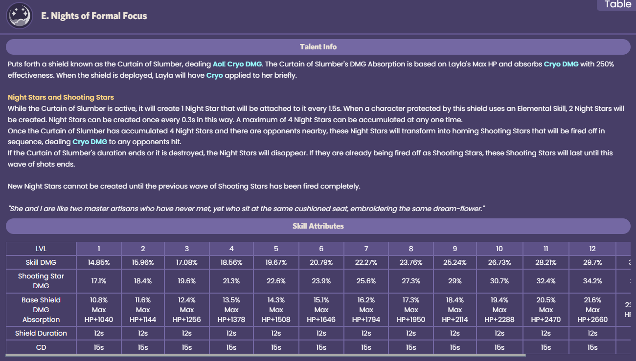
Task: Select the LVL header cell
Action: (x=41, y=248)
